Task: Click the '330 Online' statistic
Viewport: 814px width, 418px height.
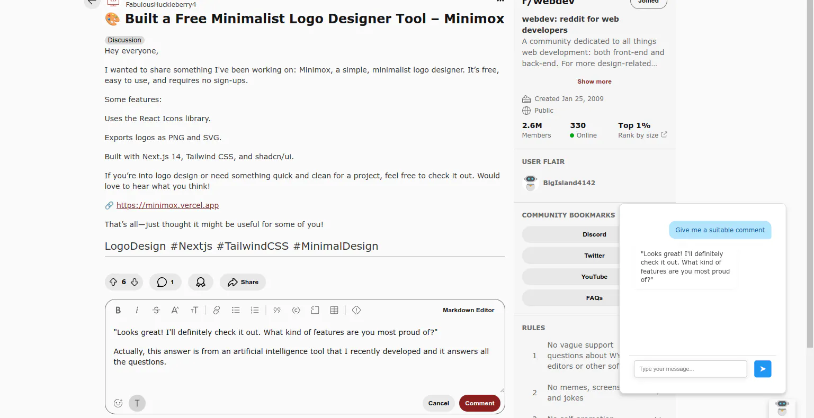Action: coord(583,130)
